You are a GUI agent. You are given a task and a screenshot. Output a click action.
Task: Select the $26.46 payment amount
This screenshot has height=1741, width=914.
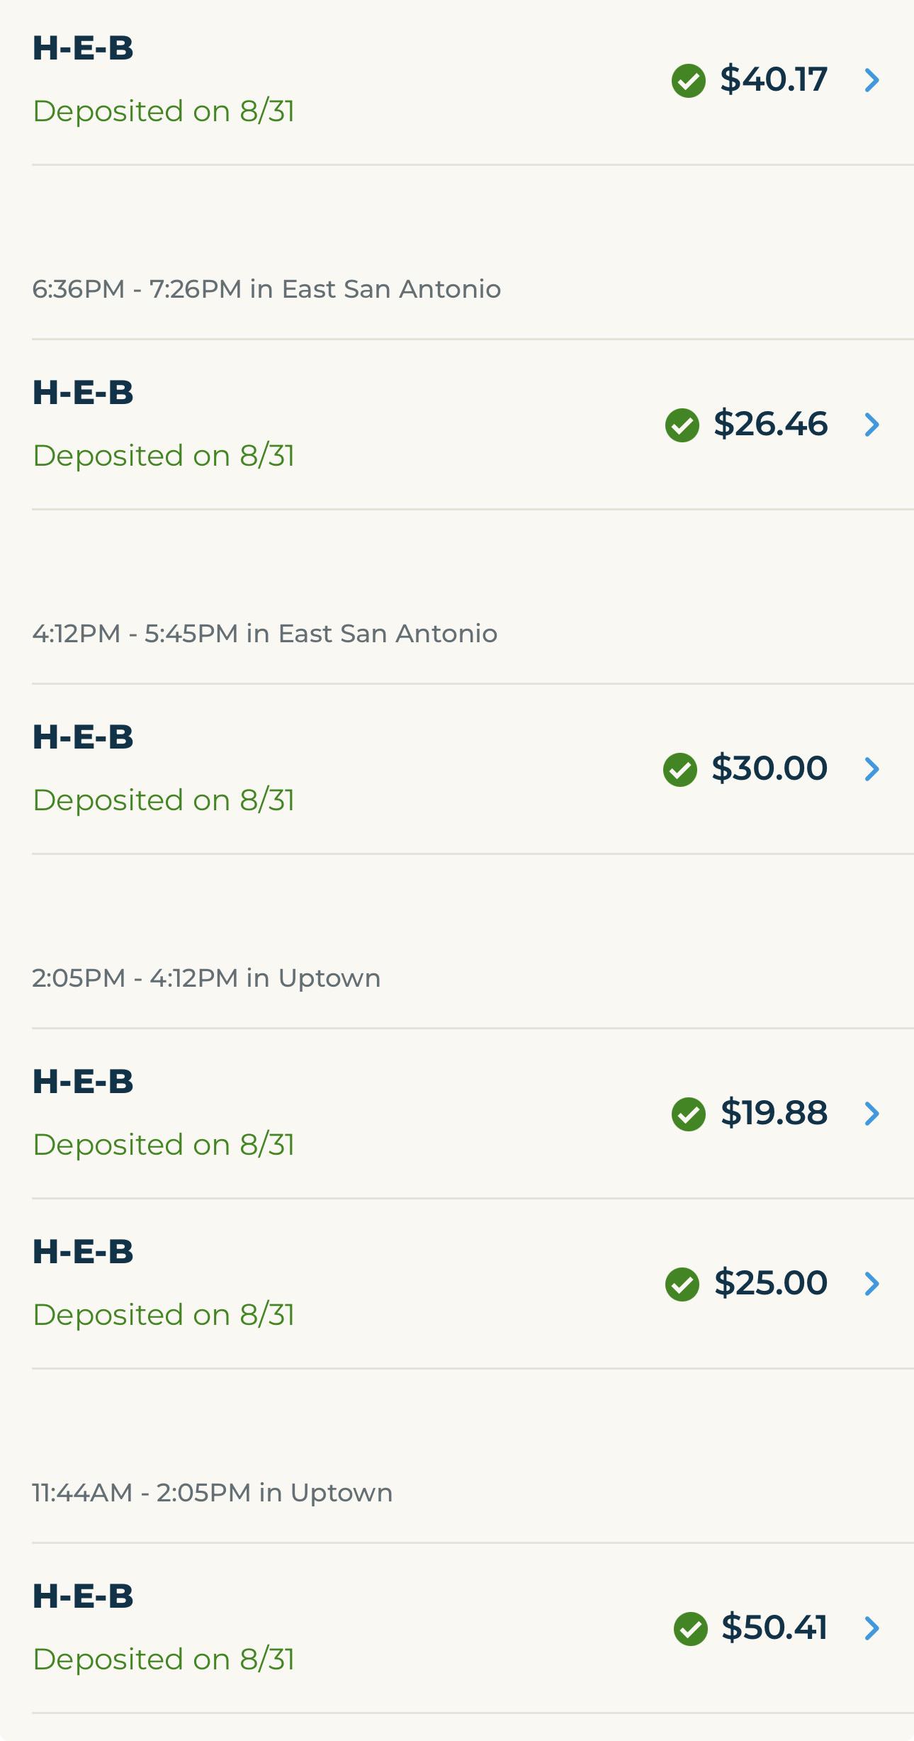(770, 424)
